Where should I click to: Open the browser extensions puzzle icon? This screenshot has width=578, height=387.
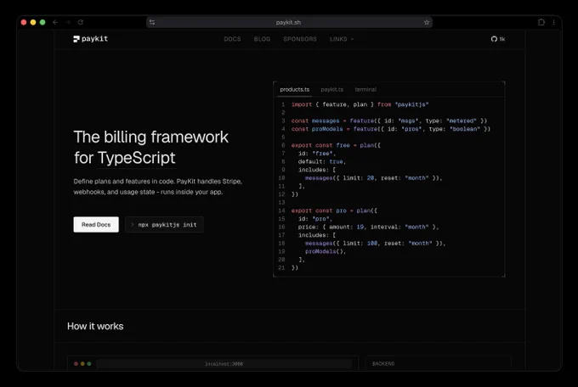point(541,22)
